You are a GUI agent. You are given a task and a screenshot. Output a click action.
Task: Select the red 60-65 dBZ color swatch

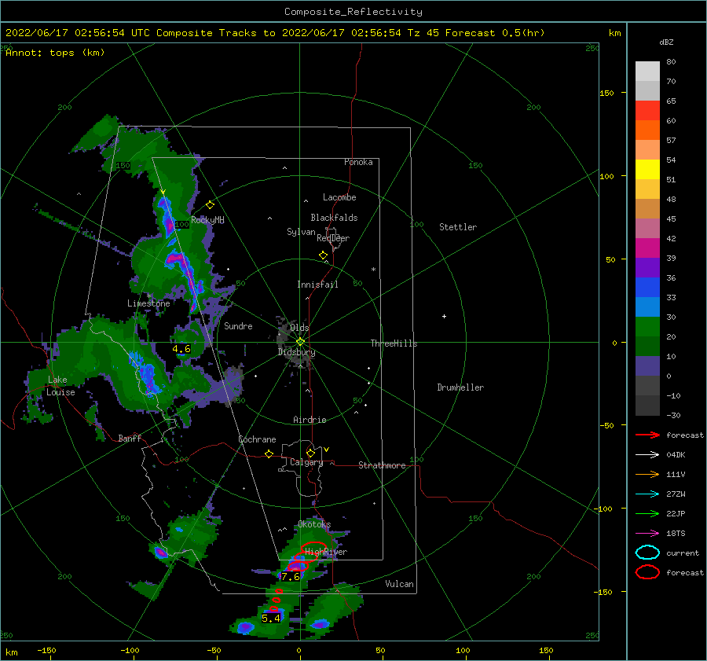point(647,110)
